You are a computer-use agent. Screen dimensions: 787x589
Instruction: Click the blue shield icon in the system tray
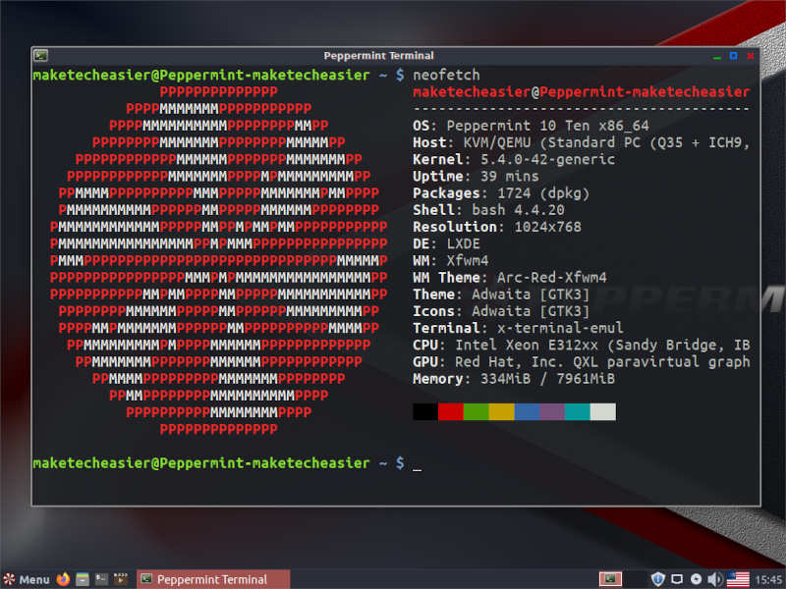[658, 579]
